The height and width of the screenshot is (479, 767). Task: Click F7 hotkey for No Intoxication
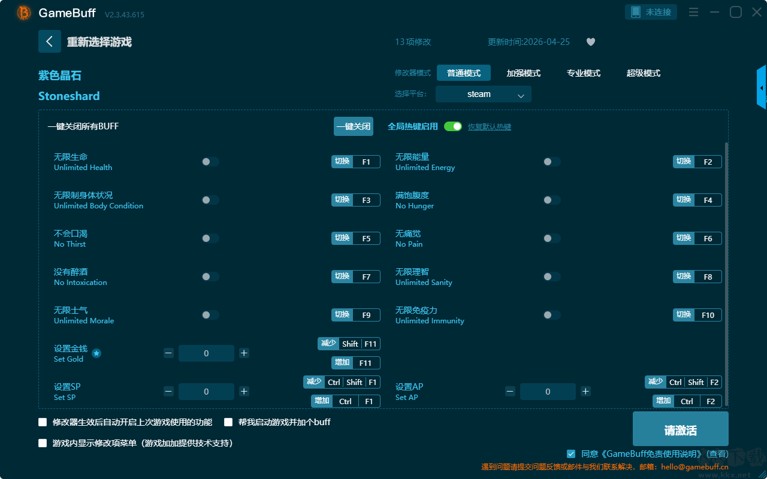point(356,277)
